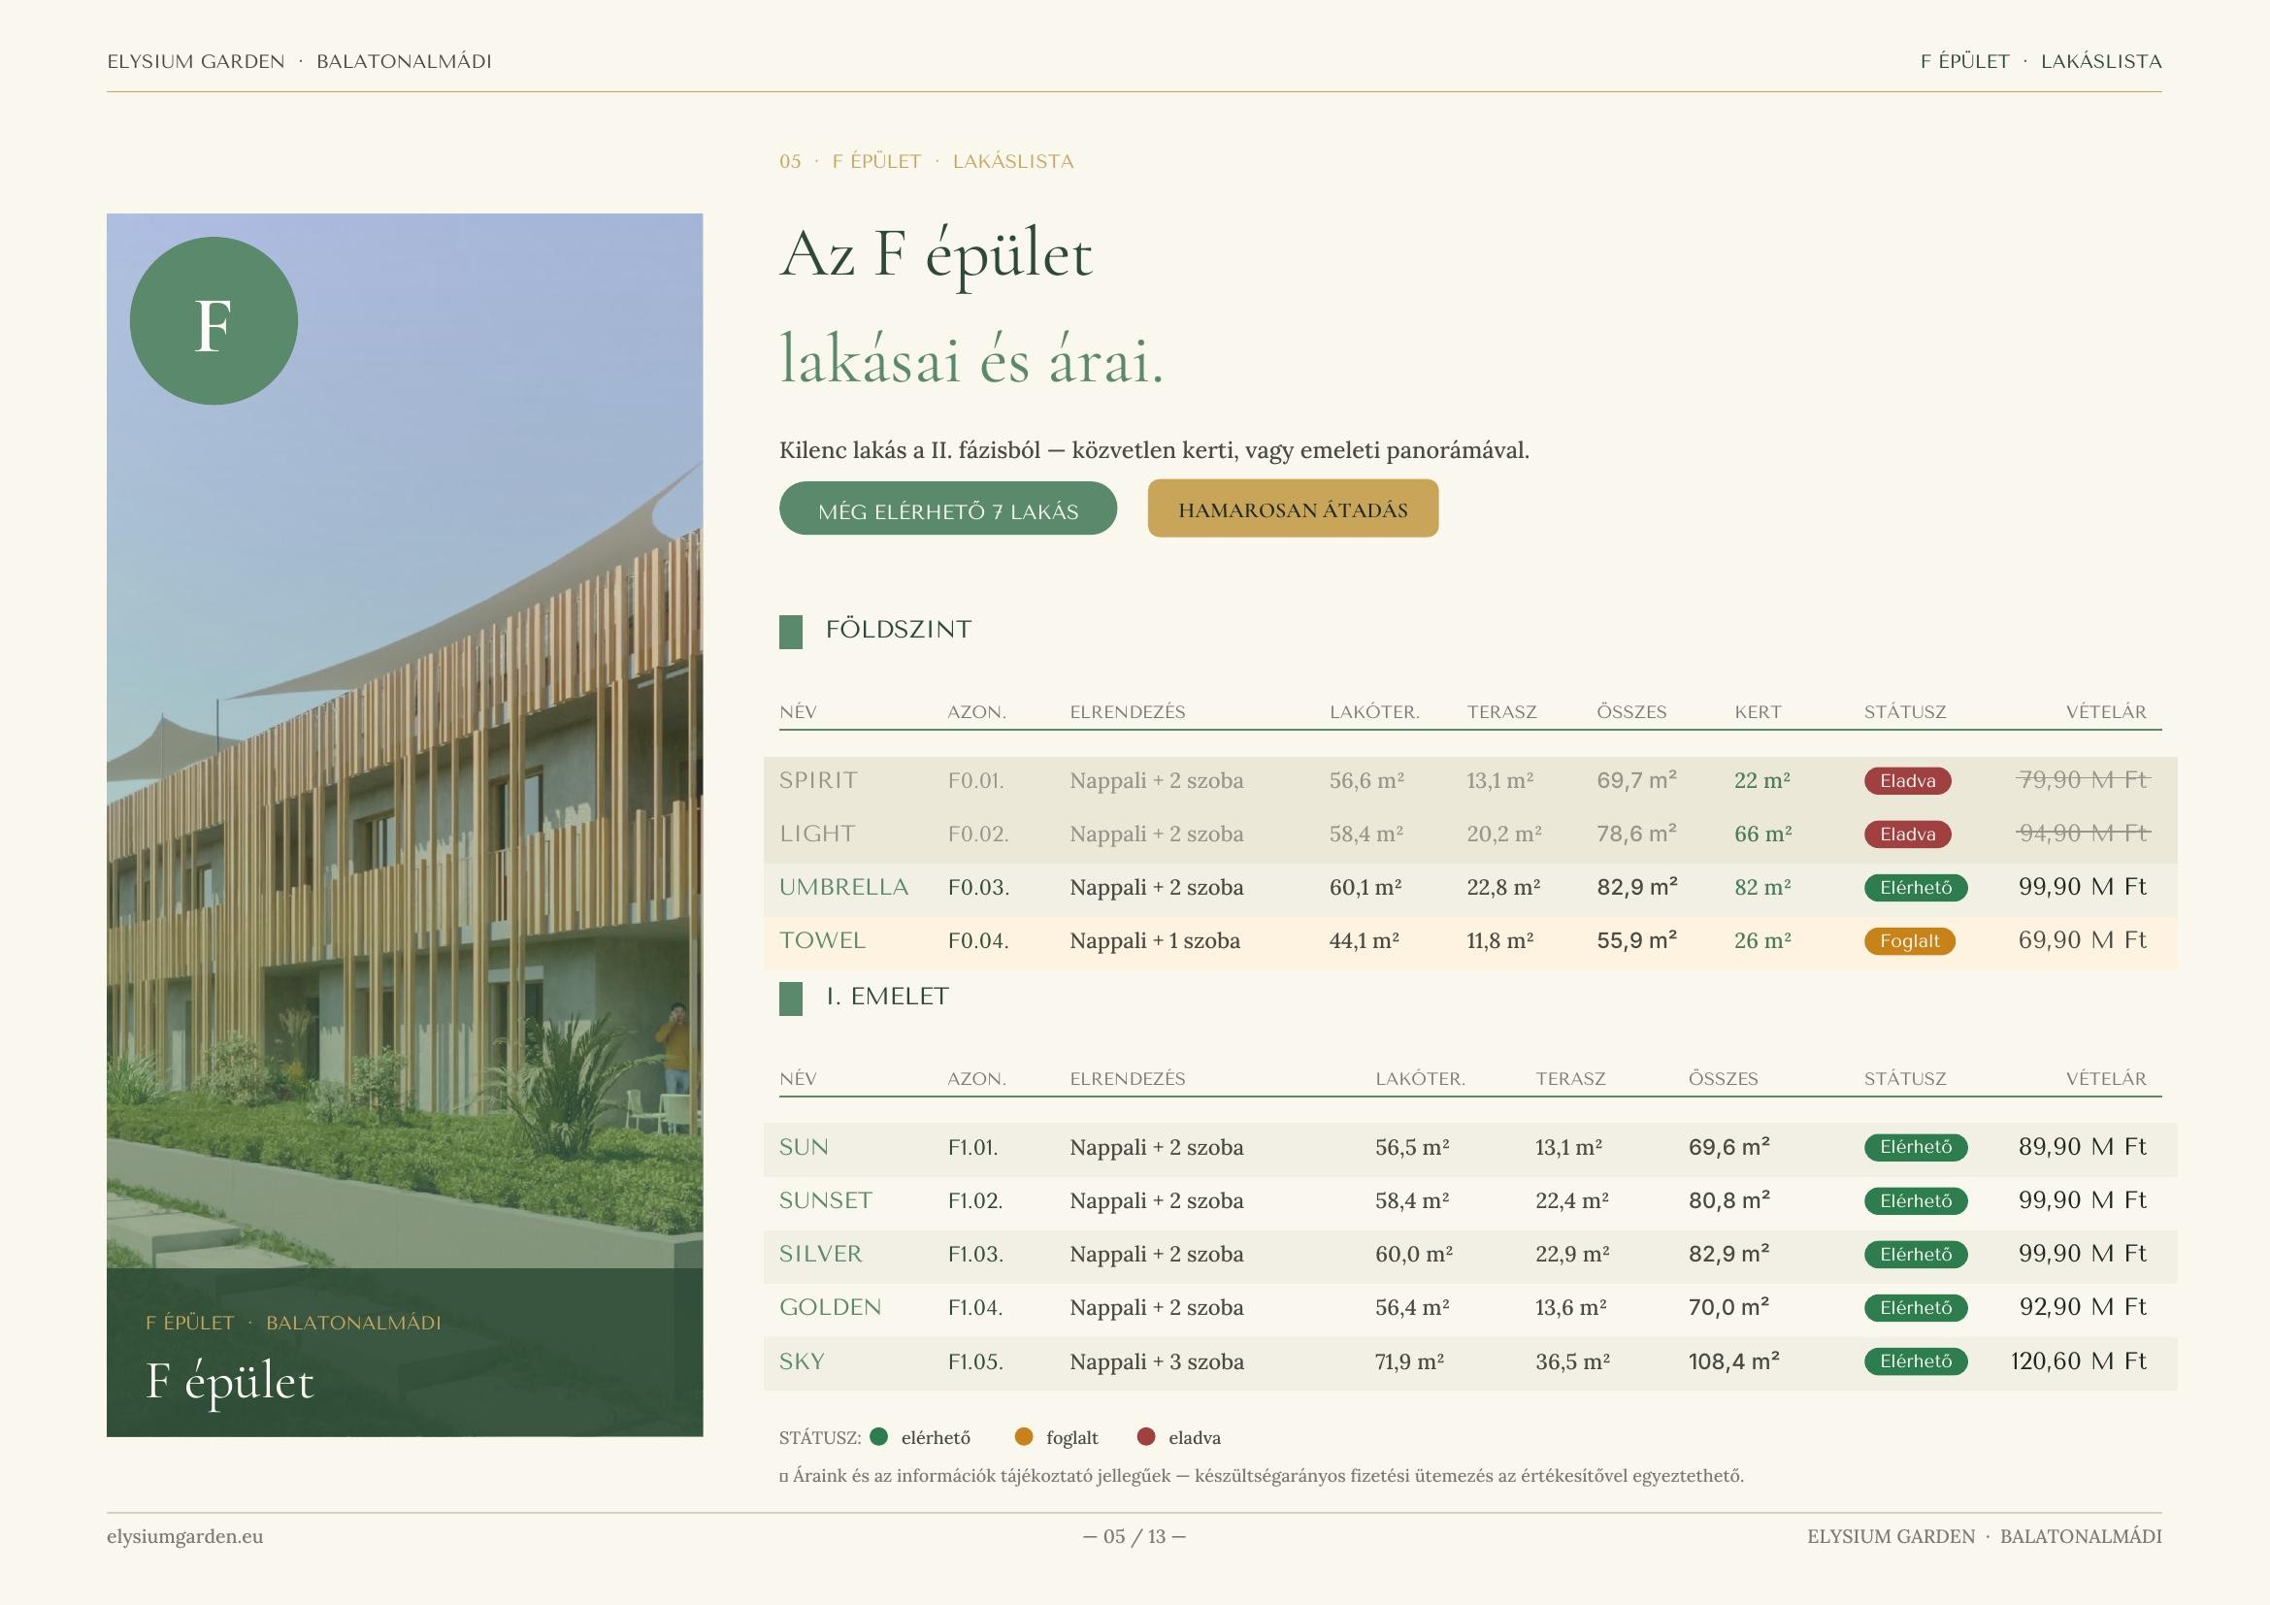Click the 120,60 M Ft price of SKY
This screenshot has height=1605, width=2270.
[x=2078, y=1360]
